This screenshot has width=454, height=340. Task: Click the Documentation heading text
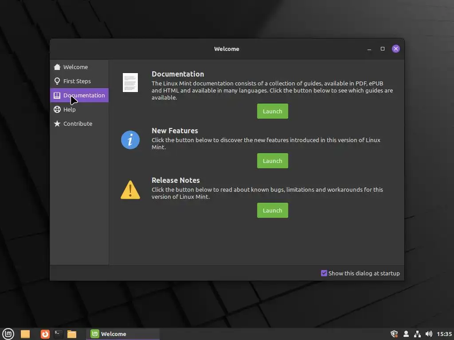[178, 74]
